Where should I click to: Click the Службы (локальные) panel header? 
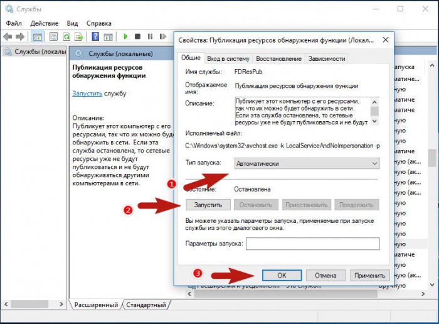pos(120,53)
